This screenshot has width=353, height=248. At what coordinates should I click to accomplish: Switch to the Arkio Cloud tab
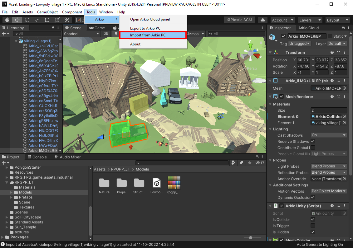pos(308,28)
